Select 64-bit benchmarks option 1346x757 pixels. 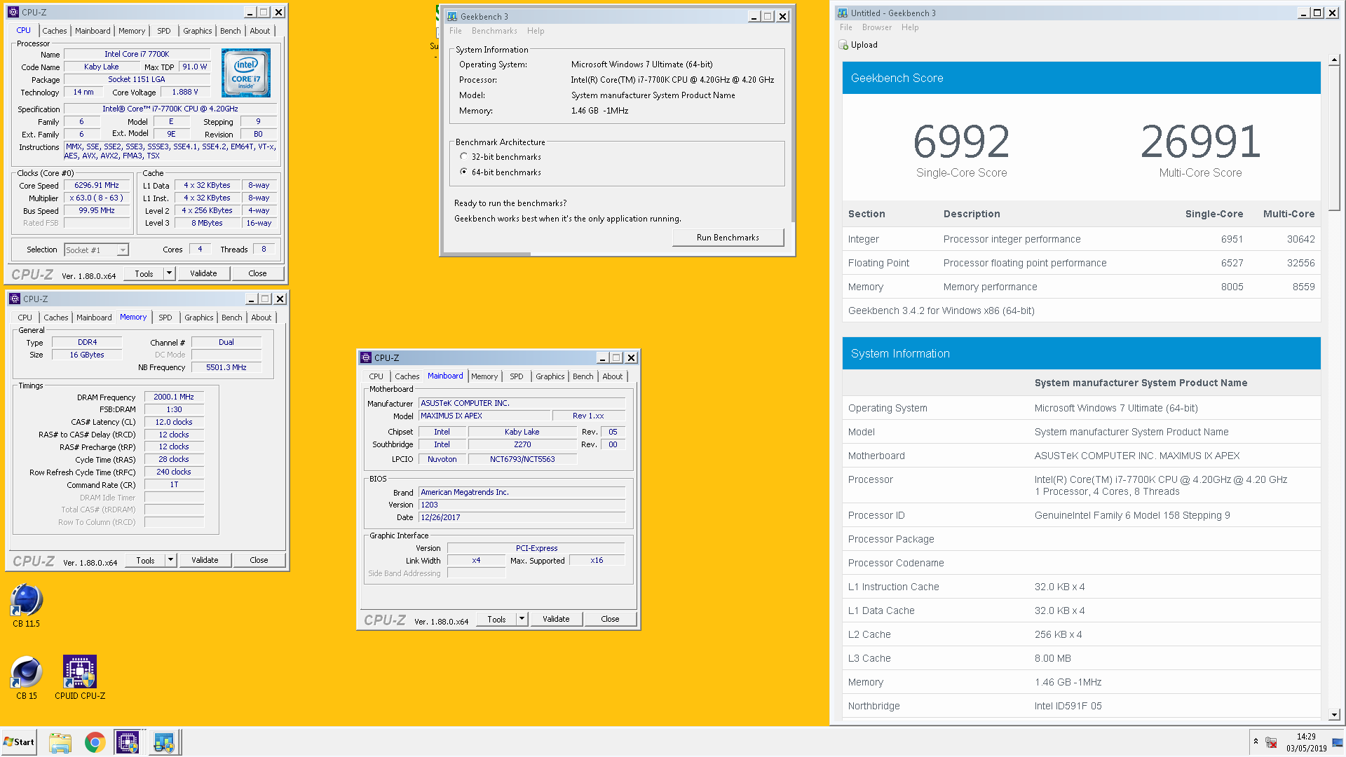point(463,172)
